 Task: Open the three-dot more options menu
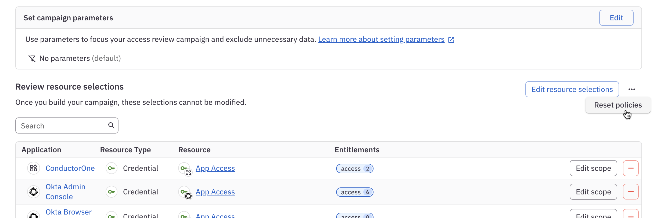[x=632, y=89]
